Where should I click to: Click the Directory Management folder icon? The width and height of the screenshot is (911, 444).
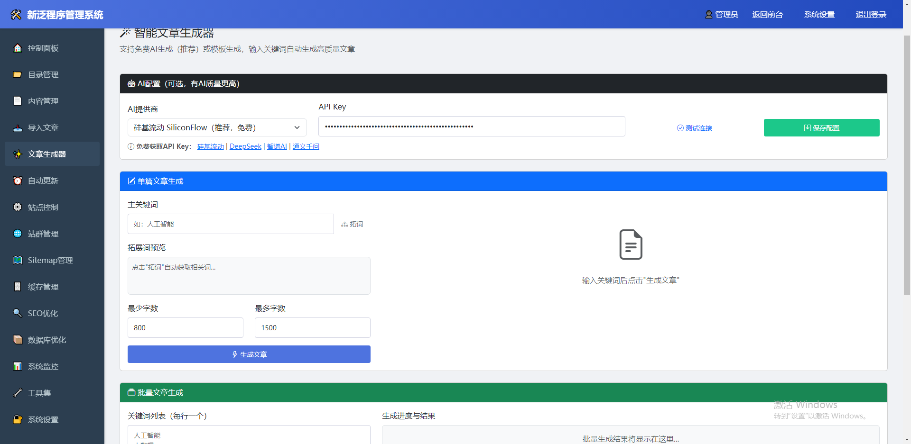18,75
